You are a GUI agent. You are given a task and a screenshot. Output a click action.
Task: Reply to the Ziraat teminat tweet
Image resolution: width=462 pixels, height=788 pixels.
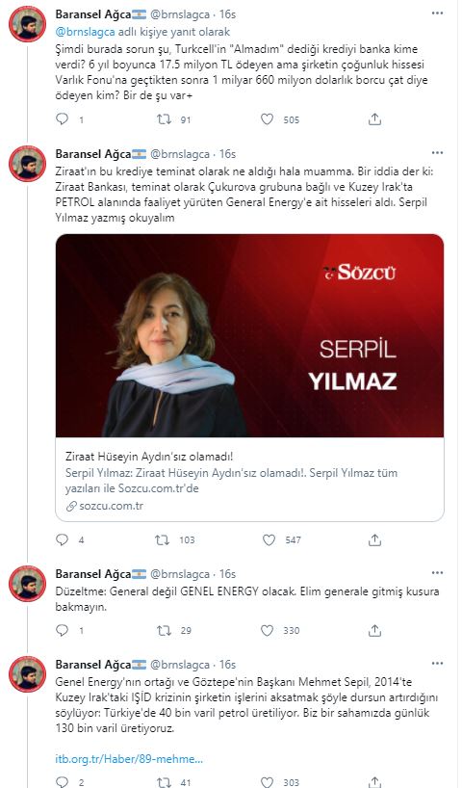pyautogui.click(x=63, y=539)
